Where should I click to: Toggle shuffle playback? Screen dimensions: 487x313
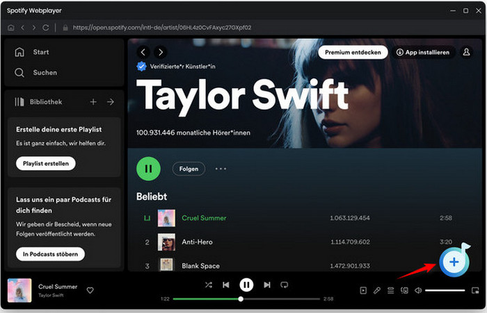(x=209, y=285)
